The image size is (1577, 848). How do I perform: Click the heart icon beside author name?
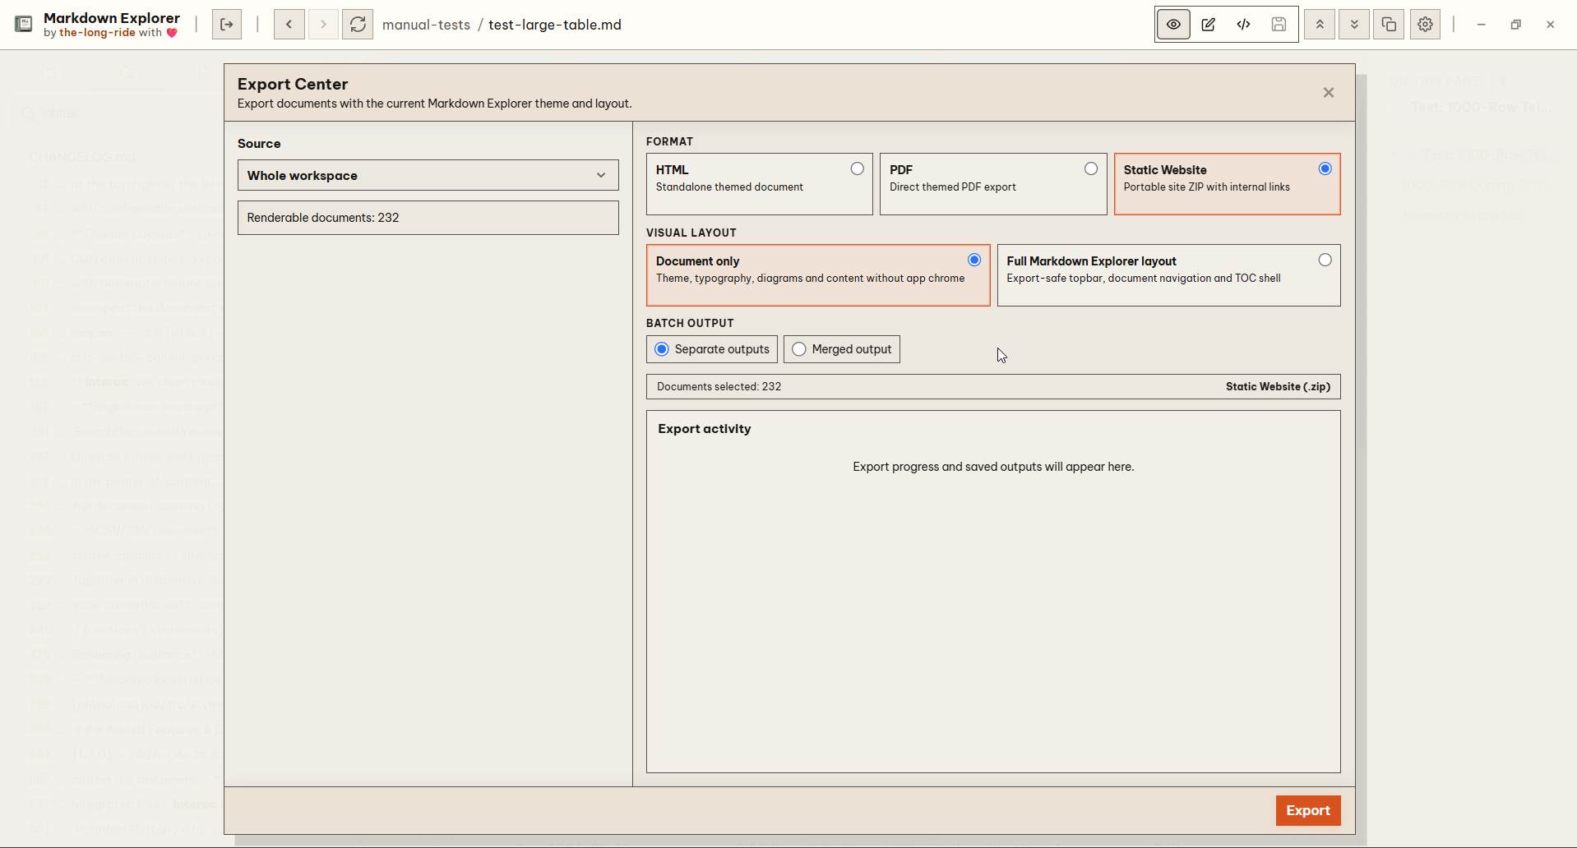pos(172,33)
